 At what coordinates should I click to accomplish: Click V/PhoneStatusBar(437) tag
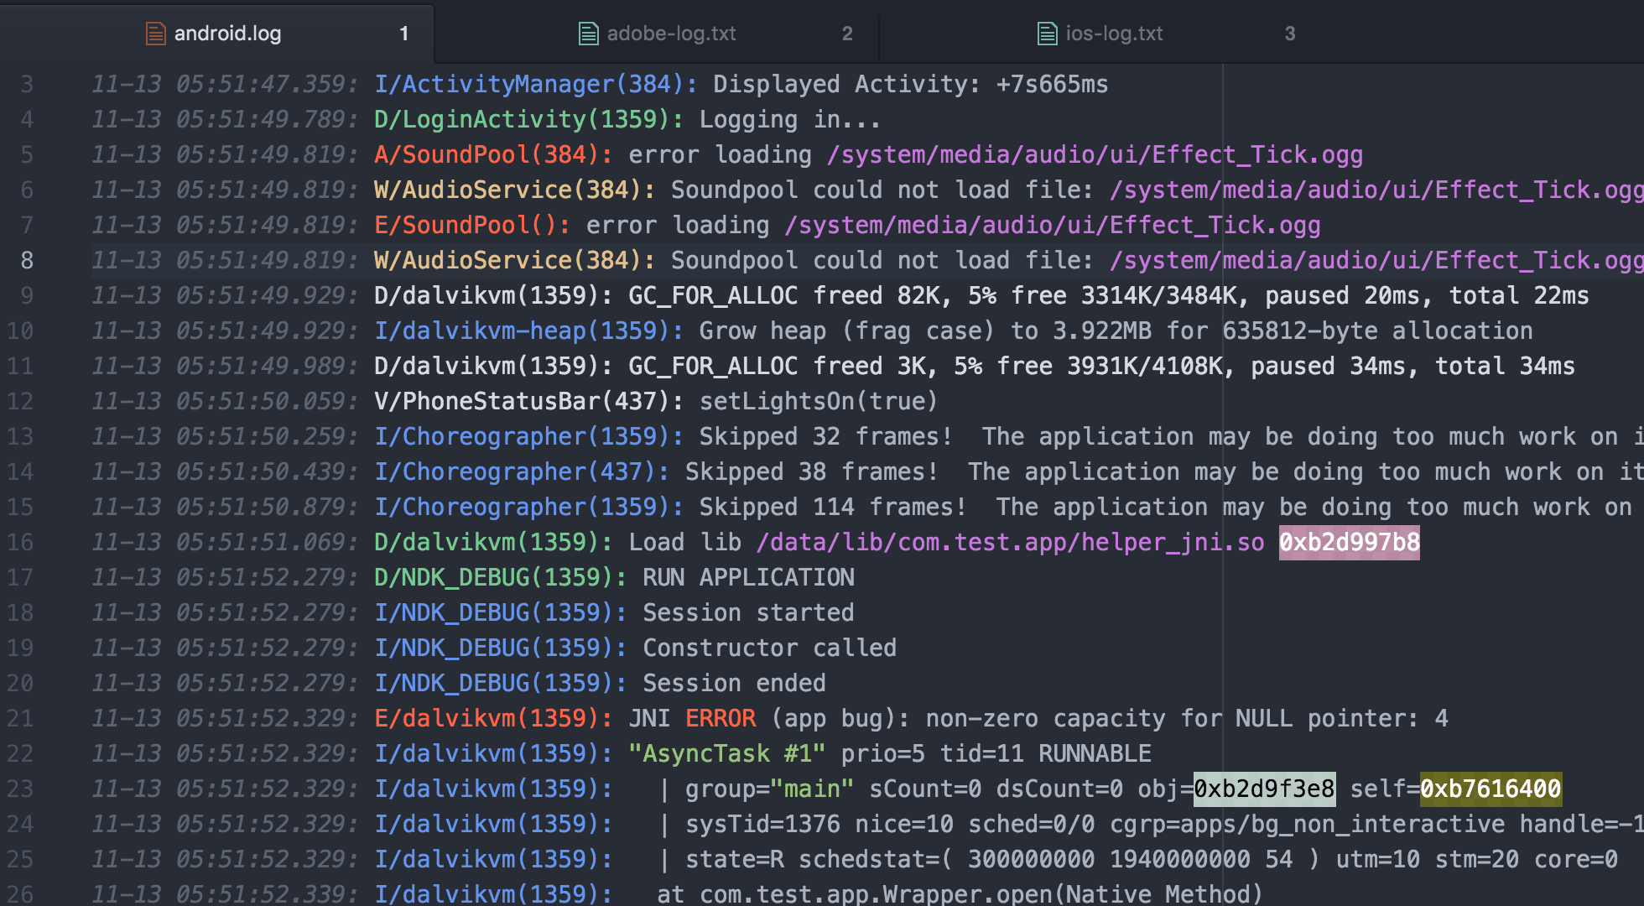(x=529, y=401)
